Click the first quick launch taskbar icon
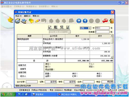 point(19,94)
